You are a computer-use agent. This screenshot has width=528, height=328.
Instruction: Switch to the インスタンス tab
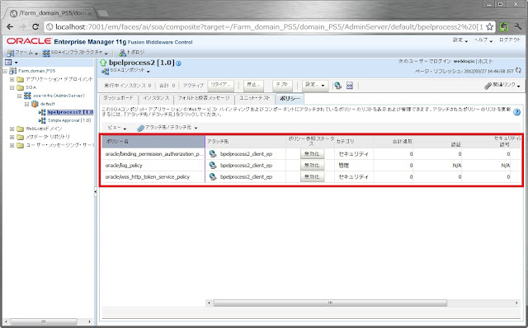point(156,99)
